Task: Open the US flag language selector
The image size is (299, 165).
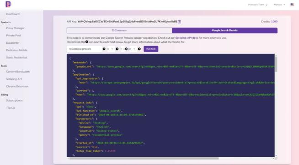Action: tap(292, 5)
